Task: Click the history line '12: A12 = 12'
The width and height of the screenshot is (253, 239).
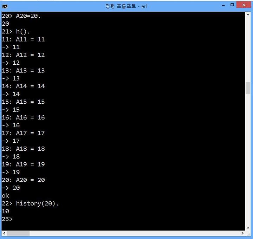Action: pyautogui.click(x=23, y=55)
